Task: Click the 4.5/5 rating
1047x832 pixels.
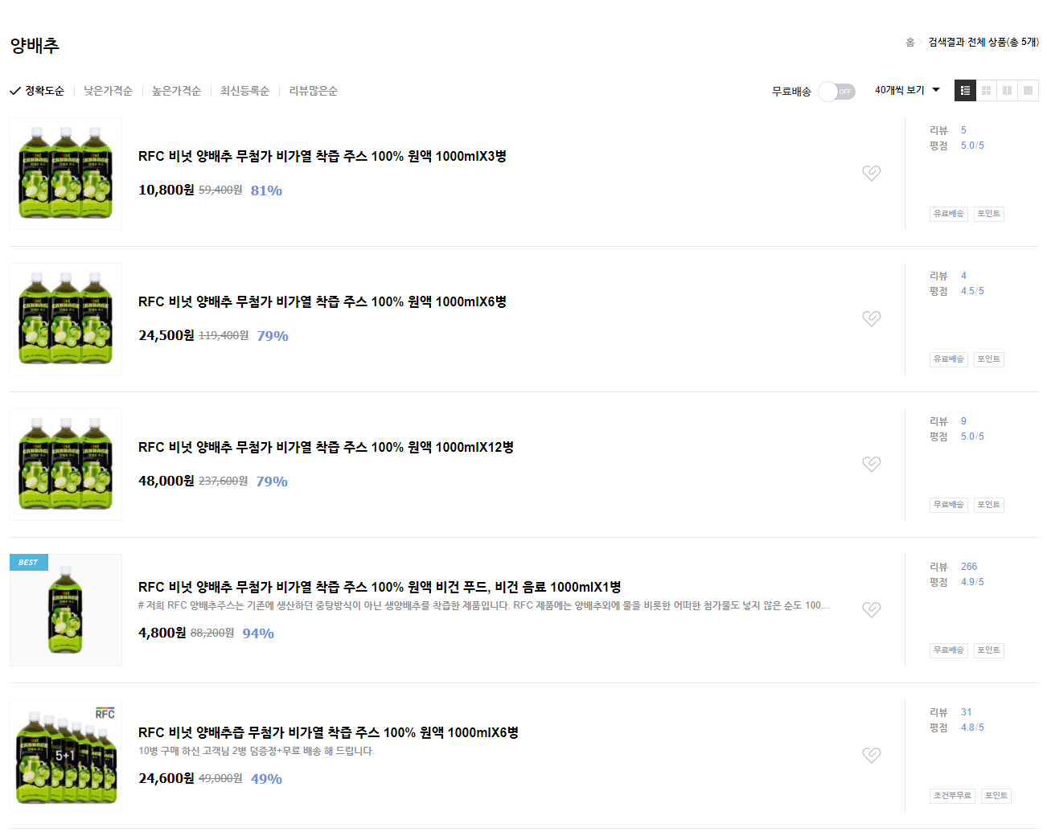Action: pos(972,291)
